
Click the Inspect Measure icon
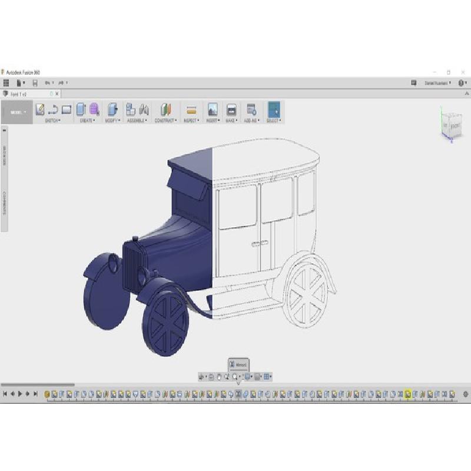click(x=191, y=110)
